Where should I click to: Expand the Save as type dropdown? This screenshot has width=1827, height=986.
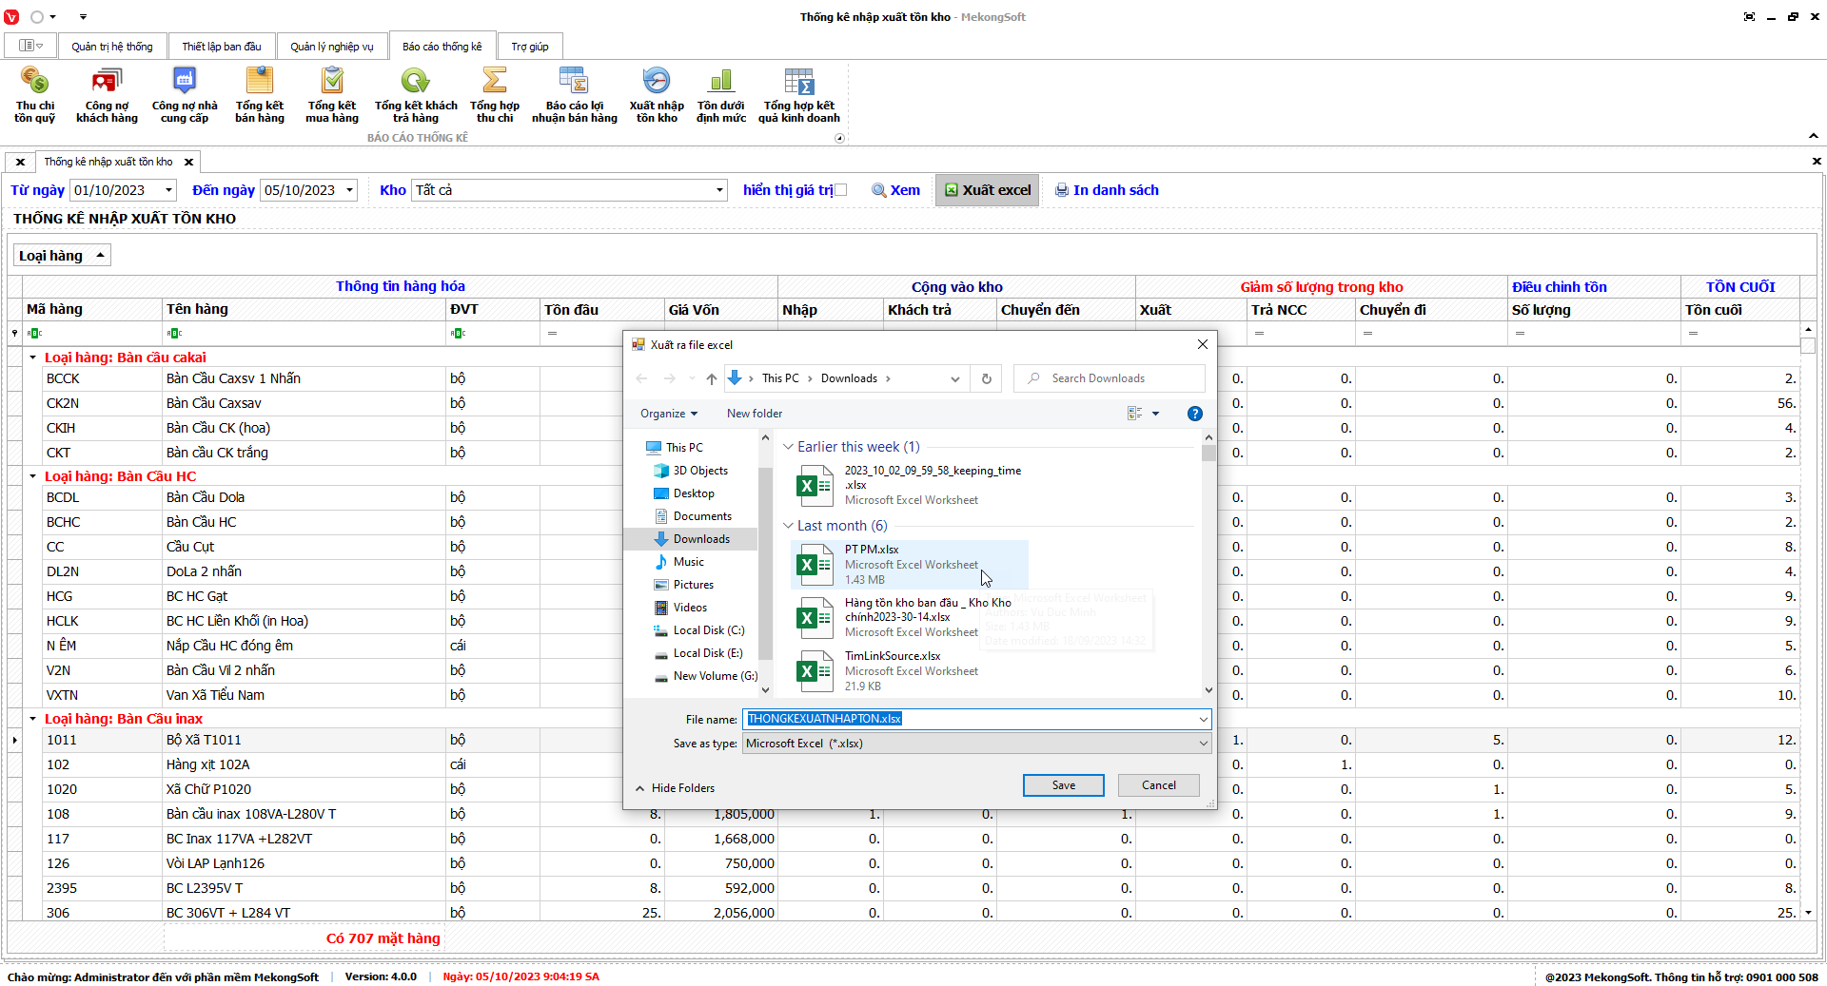(x=1203, y=744)
